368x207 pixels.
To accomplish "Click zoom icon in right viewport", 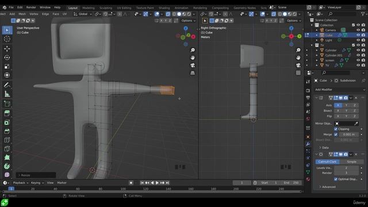I will tap(298, 50).
